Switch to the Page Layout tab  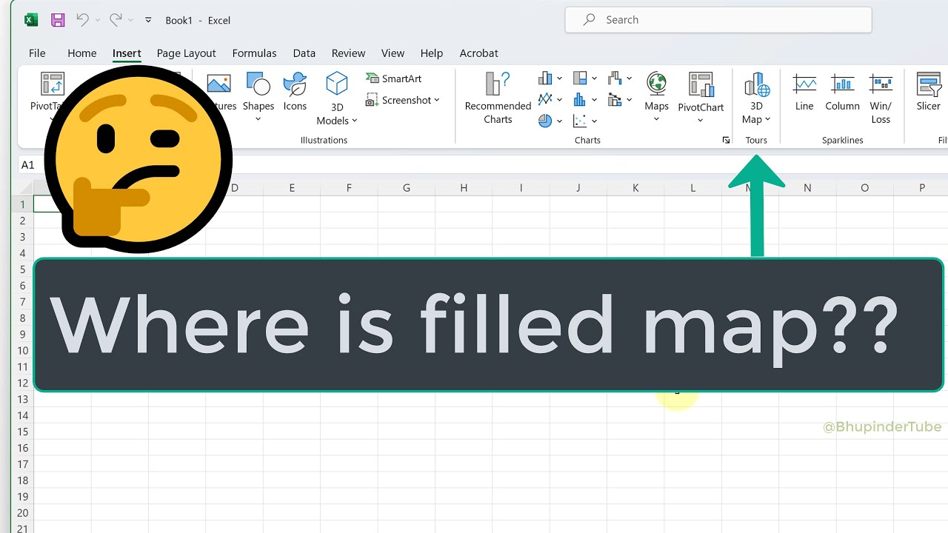click(186, 53)
